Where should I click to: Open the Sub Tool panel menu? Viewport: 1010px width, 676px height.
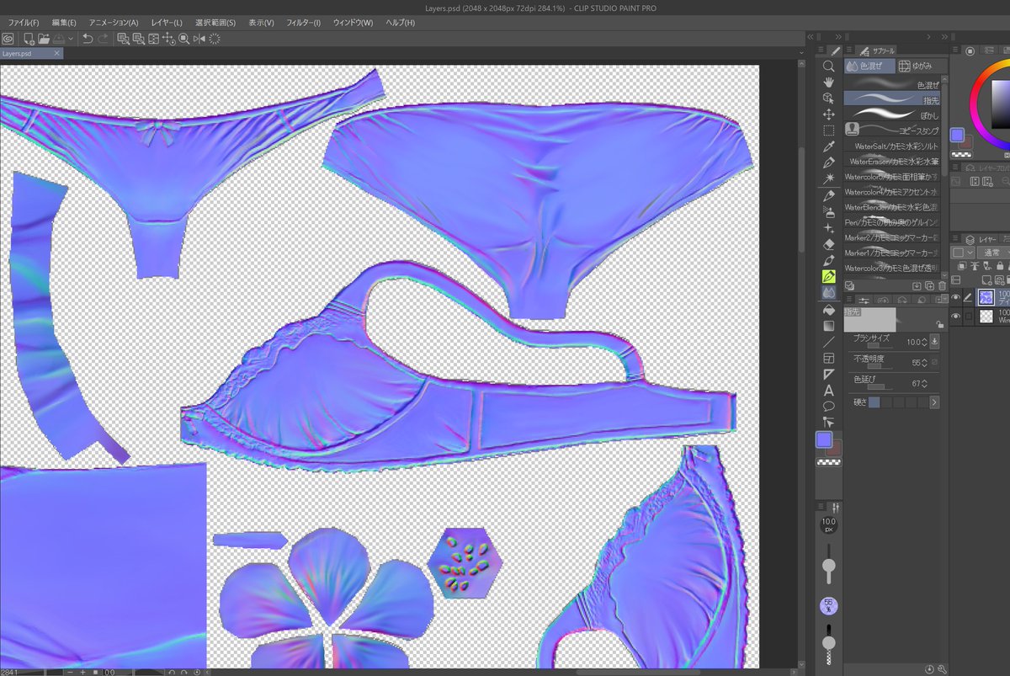[x=850, y=51]
